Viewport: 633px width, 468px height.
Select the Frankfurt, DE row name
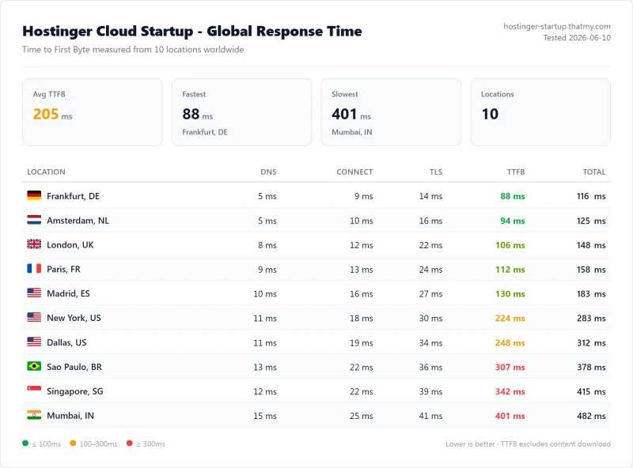tap(73, 196)
